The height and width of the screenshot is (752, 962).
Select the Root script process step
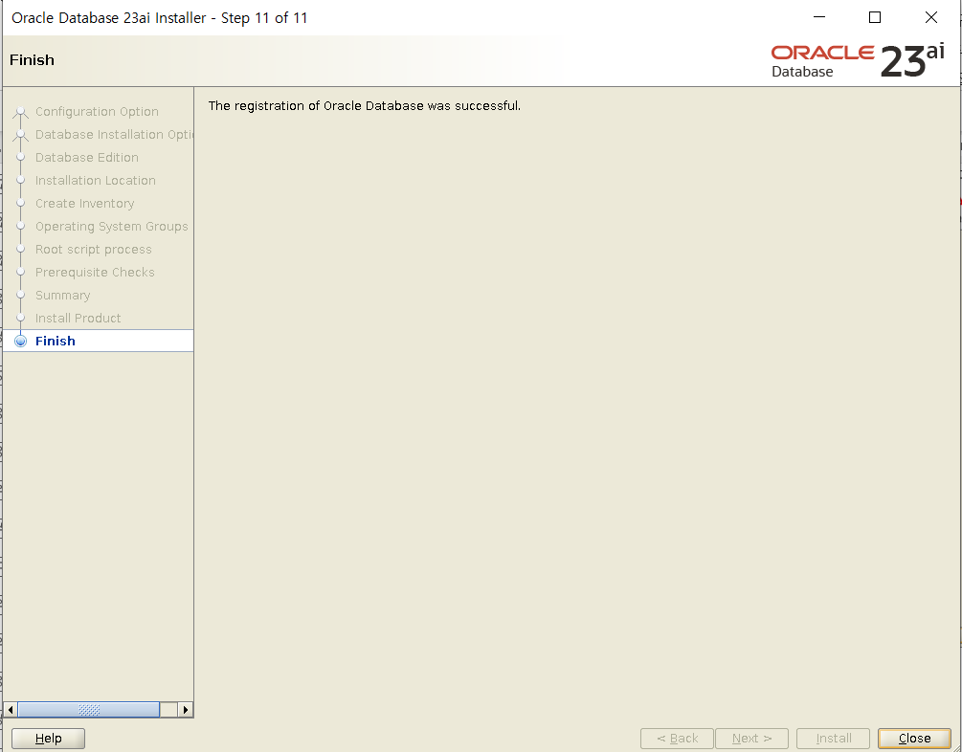93,249
